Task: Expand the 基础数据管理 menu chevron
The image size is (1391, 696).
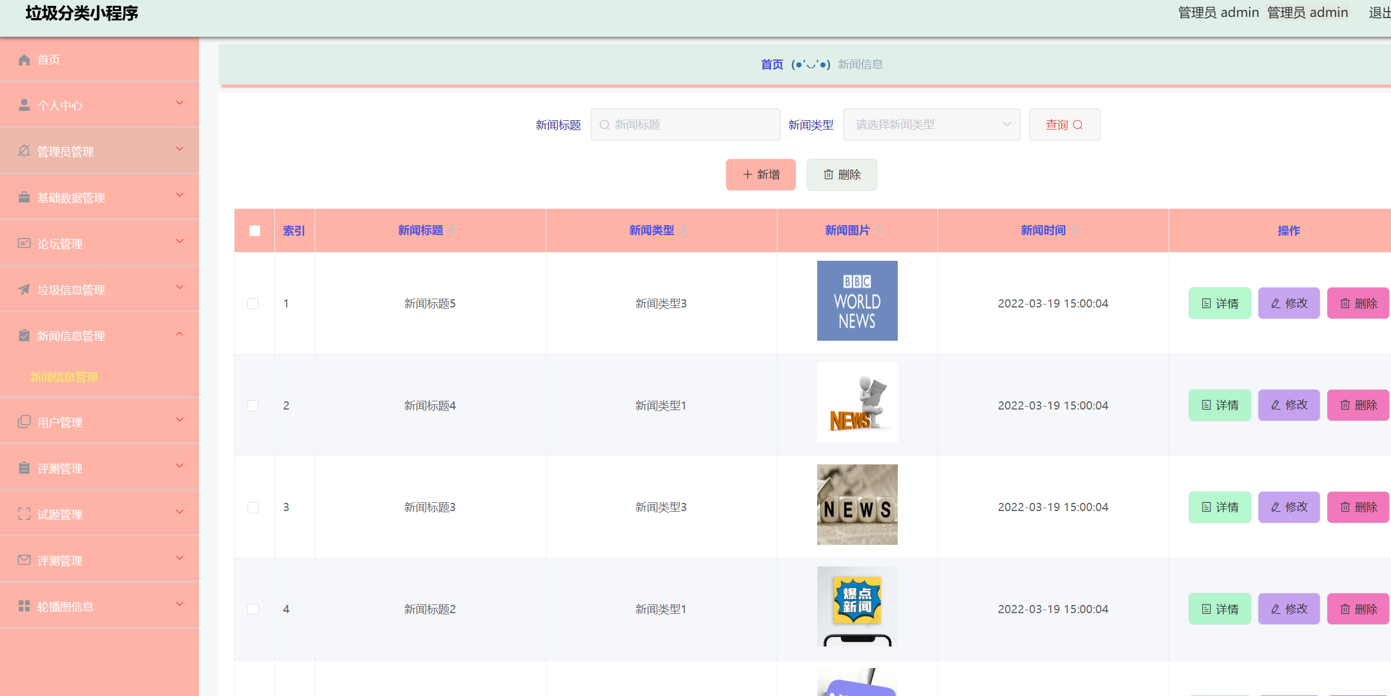Action: (180, 195)
